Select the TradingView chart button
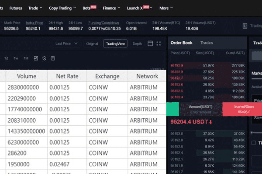This screenshot has height=174, width=262. (115, 43)
